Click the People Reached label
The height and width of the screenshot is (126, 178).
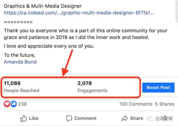22,91
